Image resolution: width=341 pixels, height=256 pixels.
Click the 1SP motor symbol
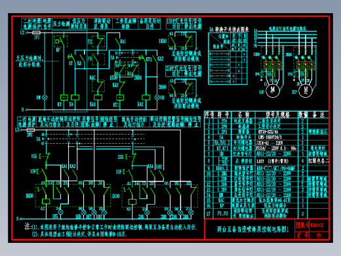pyautogui.click(x=273, y=90)
